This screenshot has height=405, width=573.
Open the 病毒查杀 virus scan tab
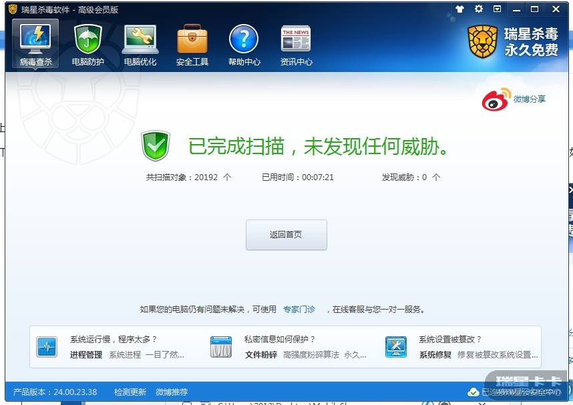point(35,45)
